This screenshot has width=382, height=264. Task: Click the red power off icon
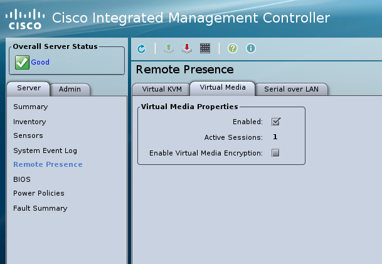click(x=187, y=48)
